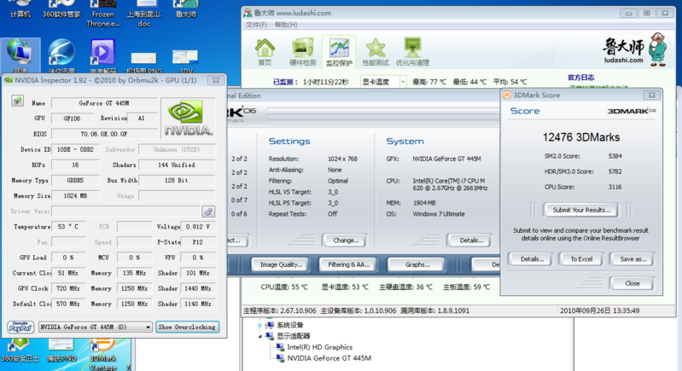Open the 显卡温度 dropdown in Ludashi
Image resolution: width=682 pixels, height=371 pixels.
coord(403,81)
